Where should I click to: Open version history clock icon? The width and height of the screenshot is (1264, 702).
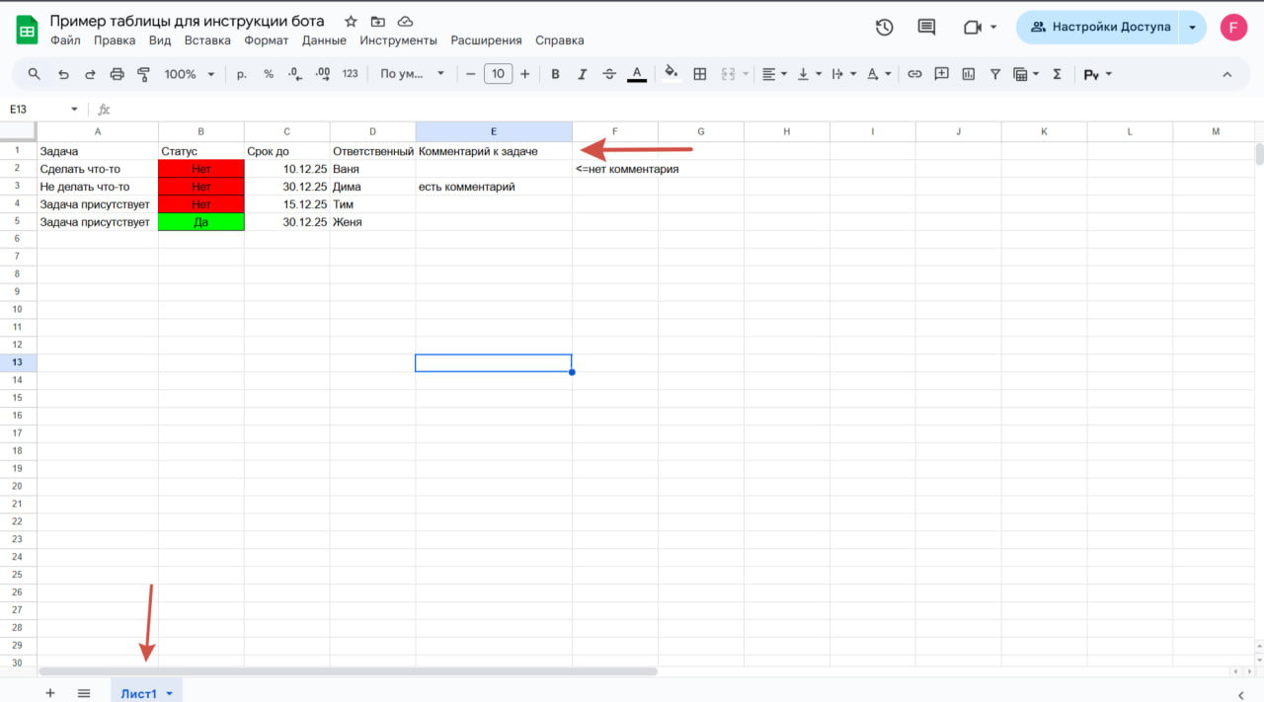click(x=885, y=28)
